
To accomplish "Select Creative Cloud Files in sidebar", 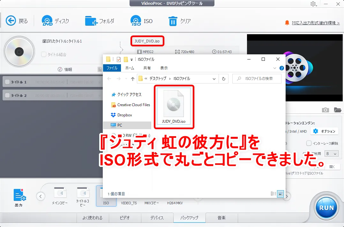I will pyautogui.click(x=131, y=105).
